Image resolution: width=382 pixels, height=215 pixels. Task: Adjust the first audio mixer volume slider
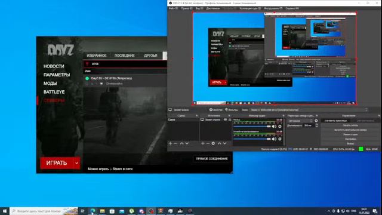click(x=252, y=127)
